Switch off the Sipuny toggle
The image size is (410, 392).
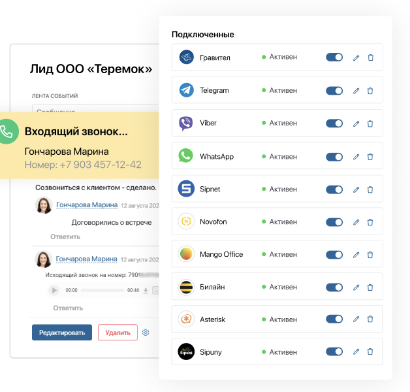pos(334,352)
